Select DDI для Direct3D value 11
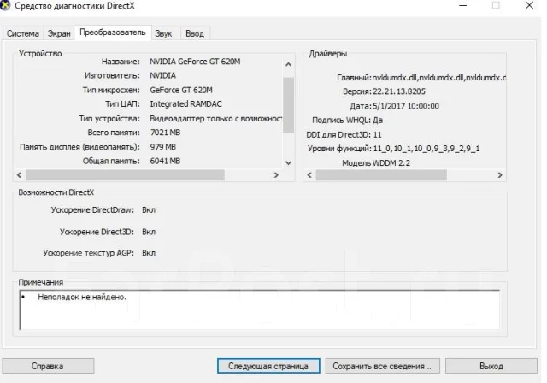 (x=378, y=134)
